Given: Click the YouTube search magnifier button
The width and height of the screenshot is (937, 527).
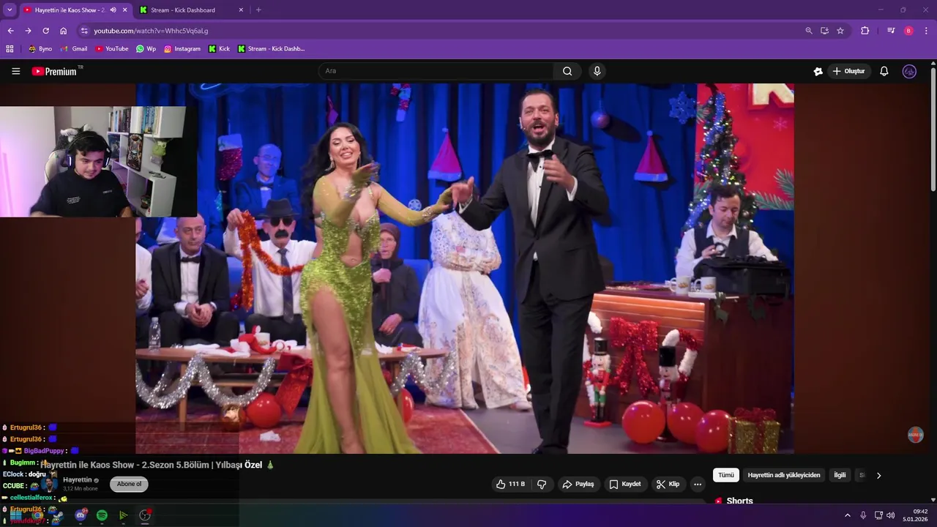Looking at the screenshot, I should tap(567, 71).
